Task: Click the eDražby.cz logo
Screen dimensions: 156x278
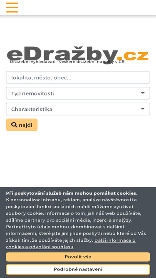Action: click(x=78, y=54)
